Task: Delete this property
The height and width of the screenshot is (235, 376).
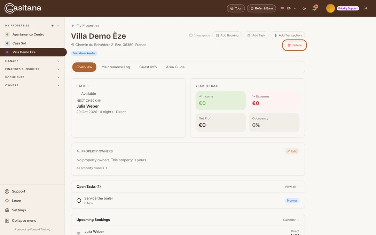Action: (x=295, y=45)
